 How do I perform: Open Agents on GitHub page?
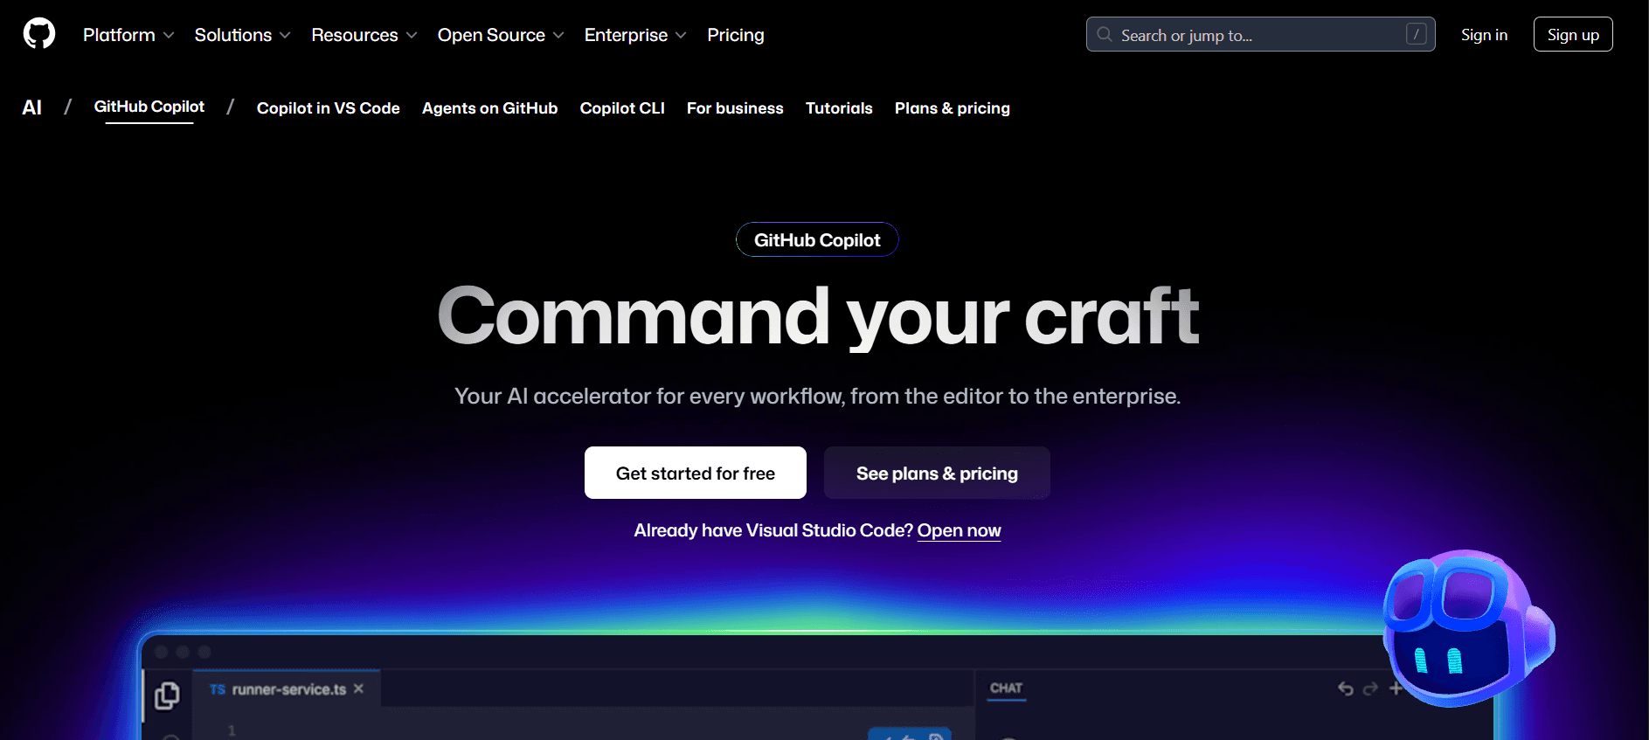coord(490,108)
